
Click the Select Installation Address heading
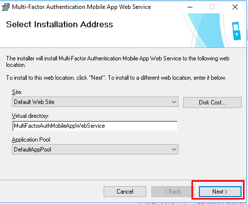[60, 24]
